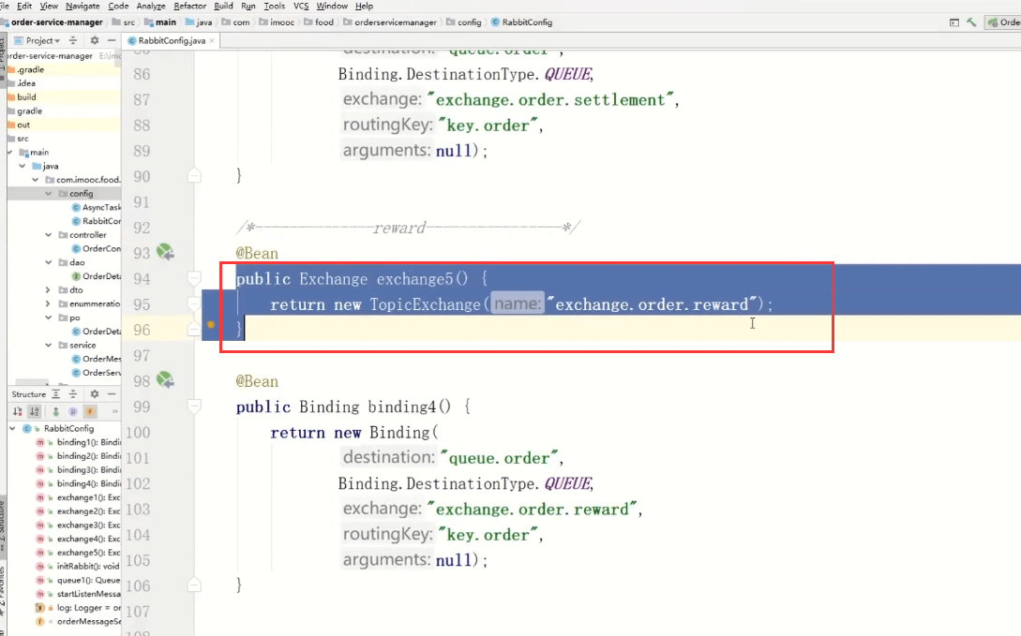The height and width of the screenshot is (636, 1021).
Task: Click the build hammer icon in top toolbar
Action: tap(971, 22)
